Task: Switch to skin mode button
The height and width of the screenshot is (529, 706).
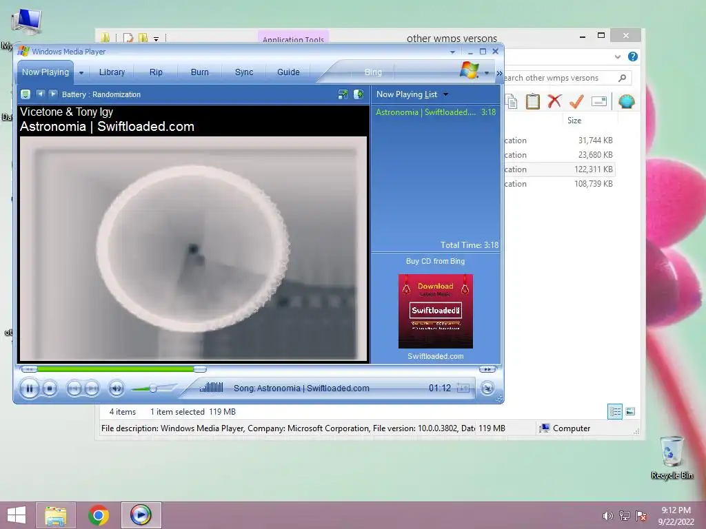Action: tap(487, 388)
